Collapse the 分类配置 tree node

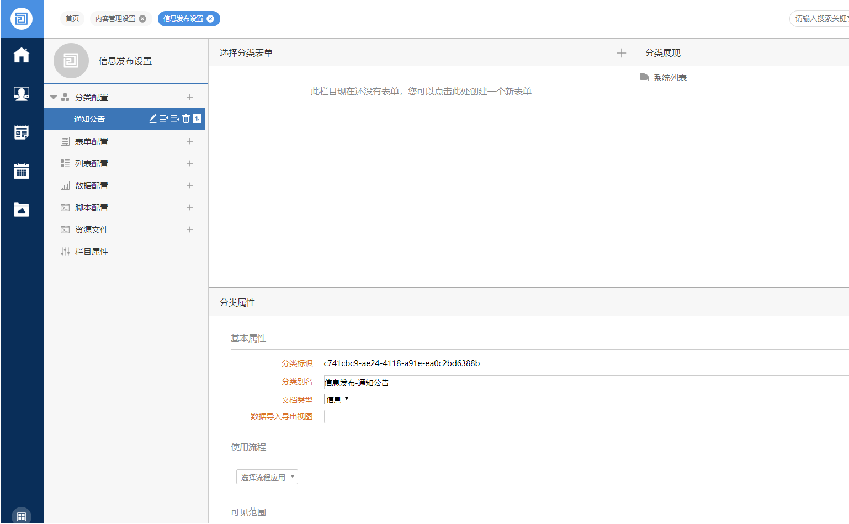(x=54, y=97)
